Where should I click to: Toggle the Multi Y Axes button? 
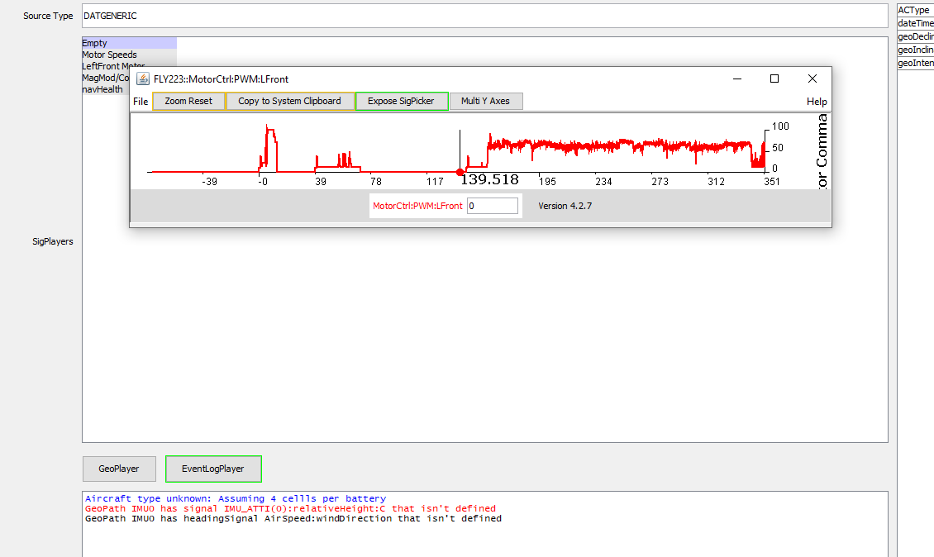pyautogui.click(x=485, y=101)
